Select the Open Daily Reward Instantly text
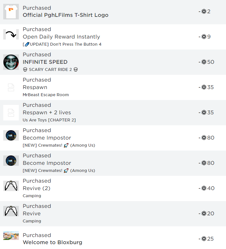226x249 pixels. point(61,37)
